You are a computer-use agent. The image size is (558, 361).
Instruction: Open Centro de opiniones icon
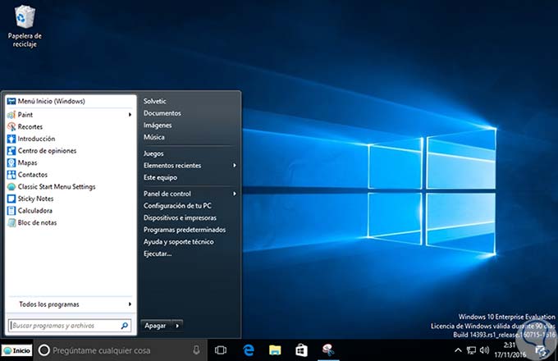[11, 151]
